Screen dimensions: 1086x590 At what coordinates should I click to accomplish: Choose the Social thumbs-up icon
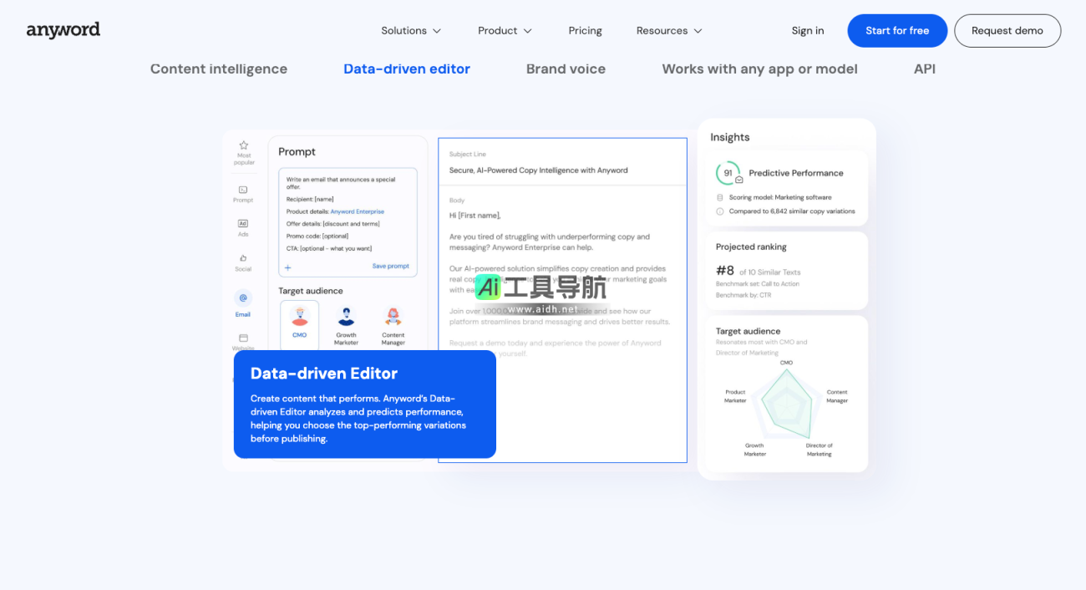(243, 259)
